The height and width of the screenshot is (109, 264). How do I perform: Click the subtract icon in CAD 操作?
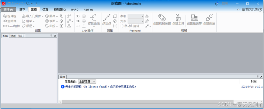[x=78, y=21]
